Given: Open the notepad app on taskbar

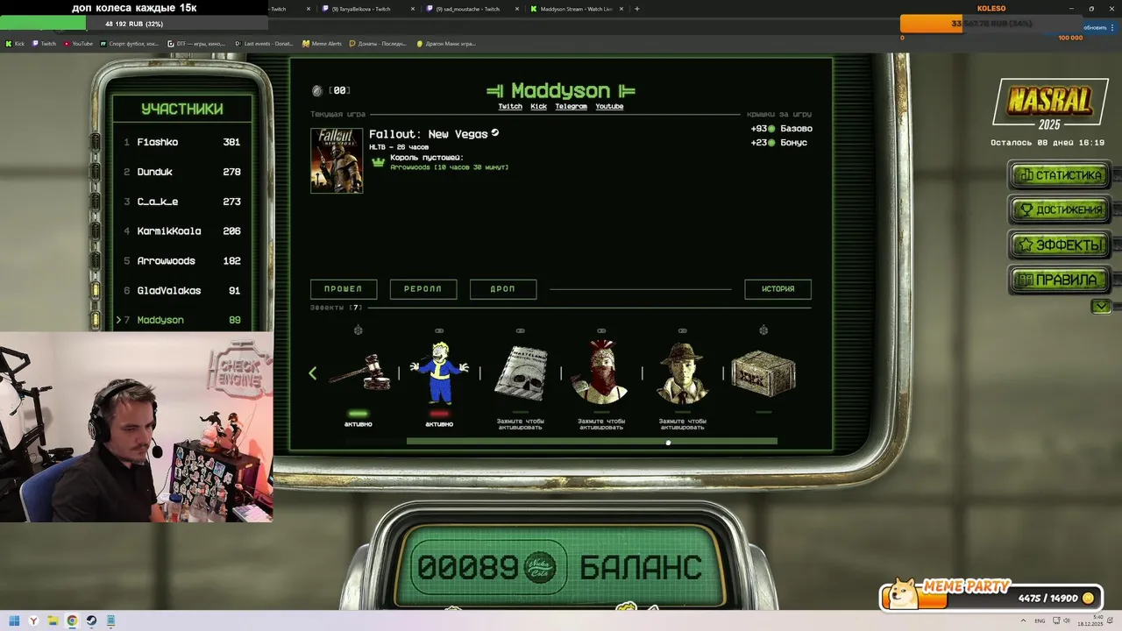Looking at the screenshot, I should pyautogui.click(x=111, y=620).
